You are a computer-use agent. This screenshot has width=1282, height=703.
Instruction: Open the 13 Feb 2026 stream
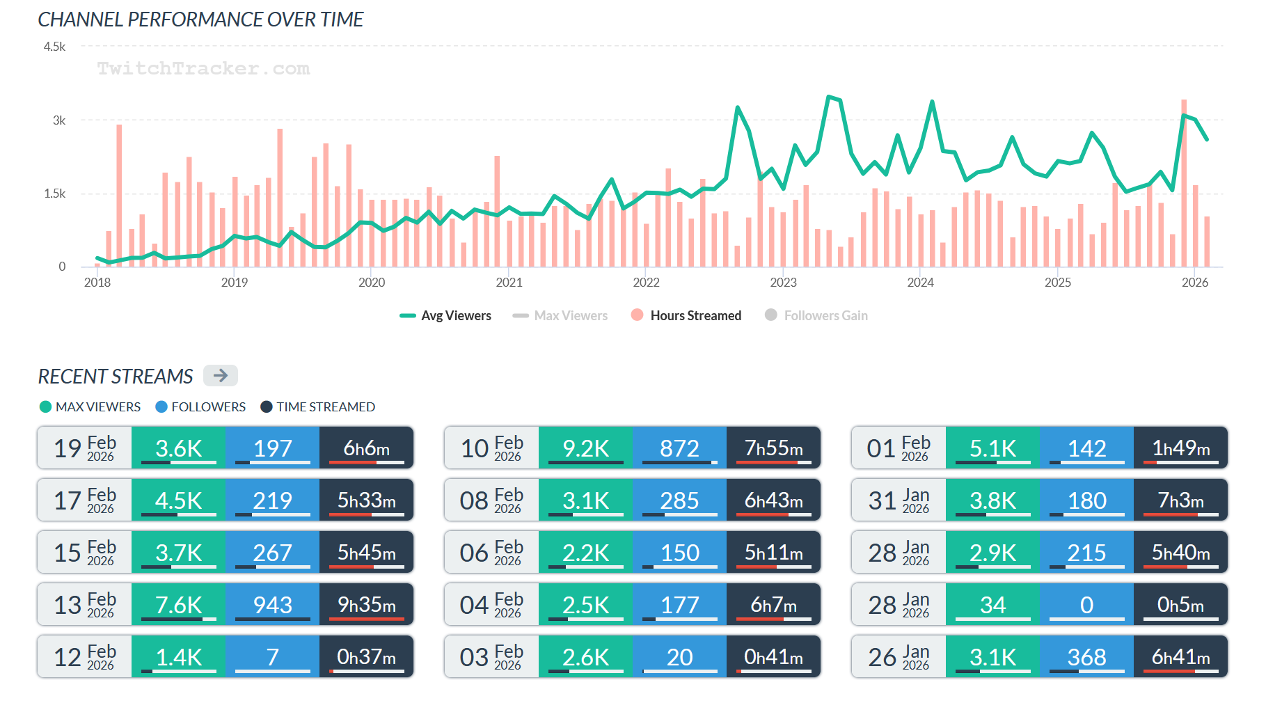[x=225, y=604]
